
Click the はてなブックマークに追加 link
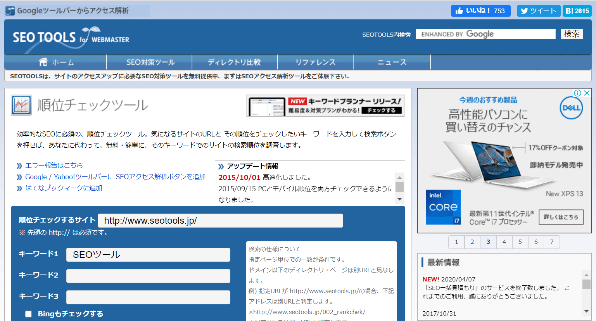[64, 188]
